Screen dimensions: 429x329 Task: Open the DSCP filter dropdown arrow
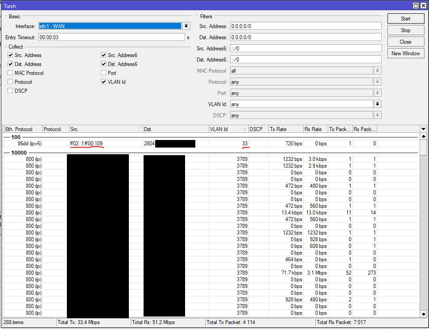378,115
